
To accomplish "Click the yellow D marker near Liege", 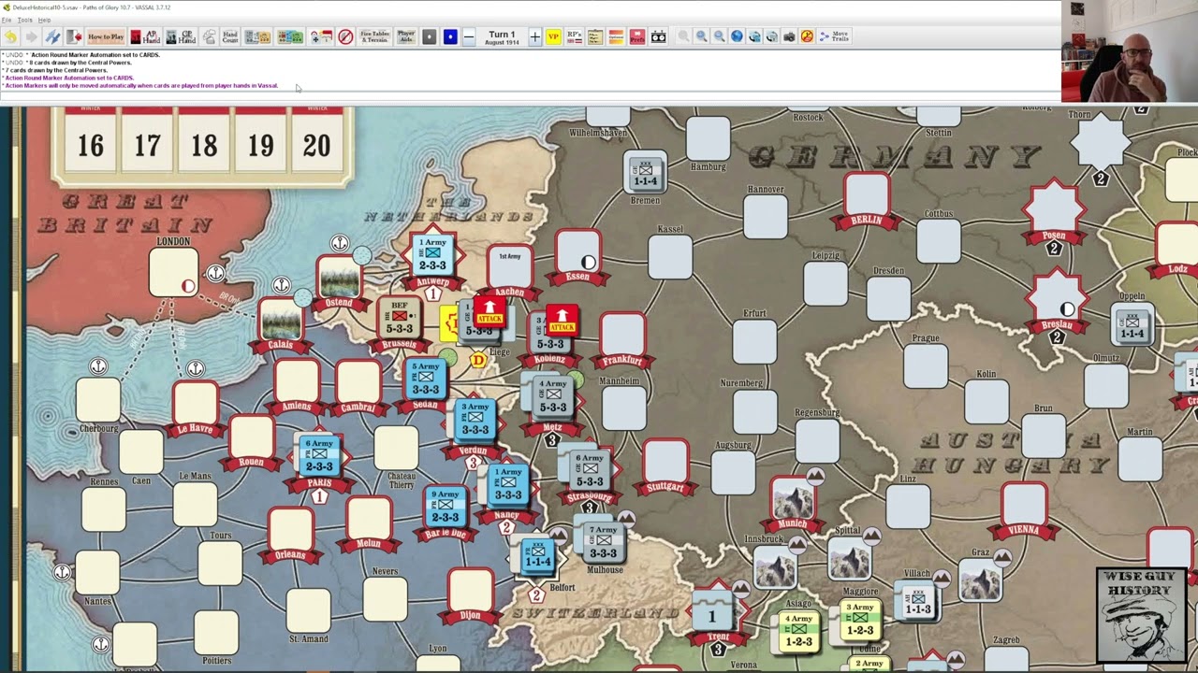I will pyautogui.click(x=478, y=360).
